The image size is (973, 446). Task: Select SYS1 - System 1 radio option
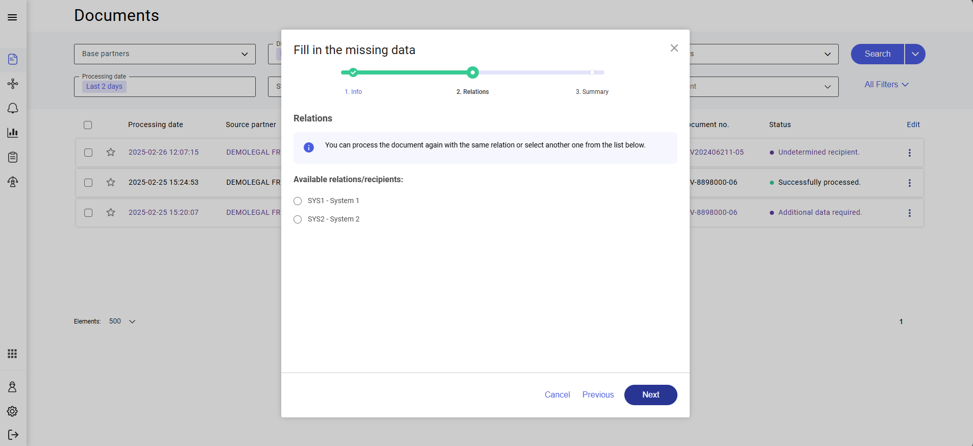[x=298, y=201]
